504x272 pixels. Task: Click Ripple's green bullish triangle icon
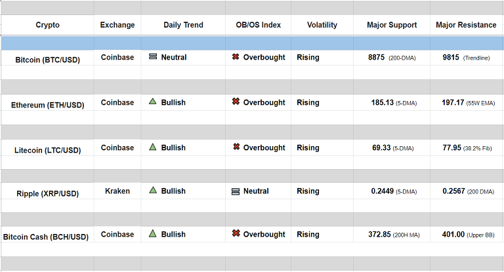(152, 191)
